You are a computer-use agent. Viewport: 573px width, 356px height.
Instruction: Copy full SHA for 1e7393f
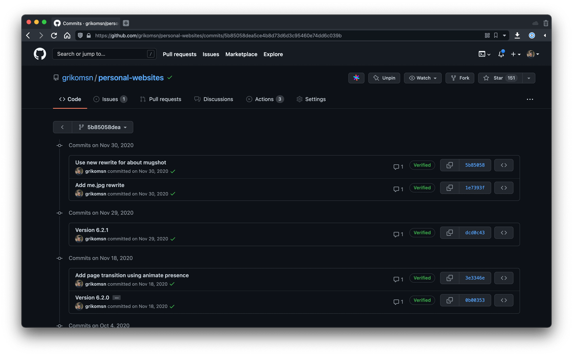(x=449, y=188)
